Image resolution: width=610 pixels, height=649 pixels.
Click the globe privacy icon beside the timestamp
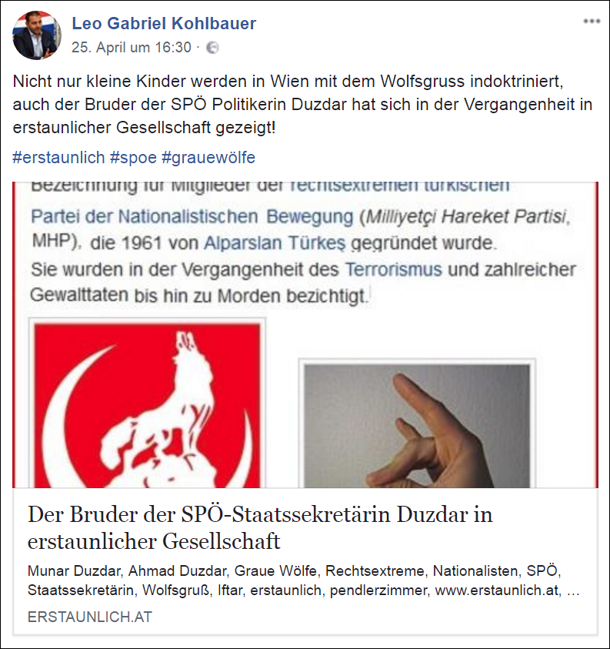tap(212, 48)
